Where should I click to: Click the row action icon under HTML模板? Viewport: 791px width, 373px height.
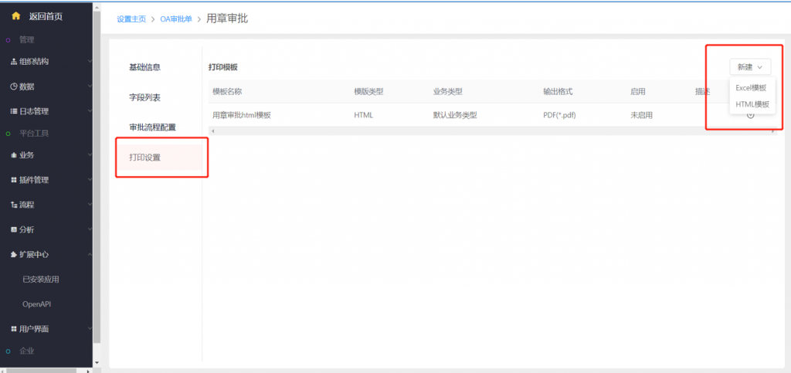pyautogui.click(x=750, y=115)
